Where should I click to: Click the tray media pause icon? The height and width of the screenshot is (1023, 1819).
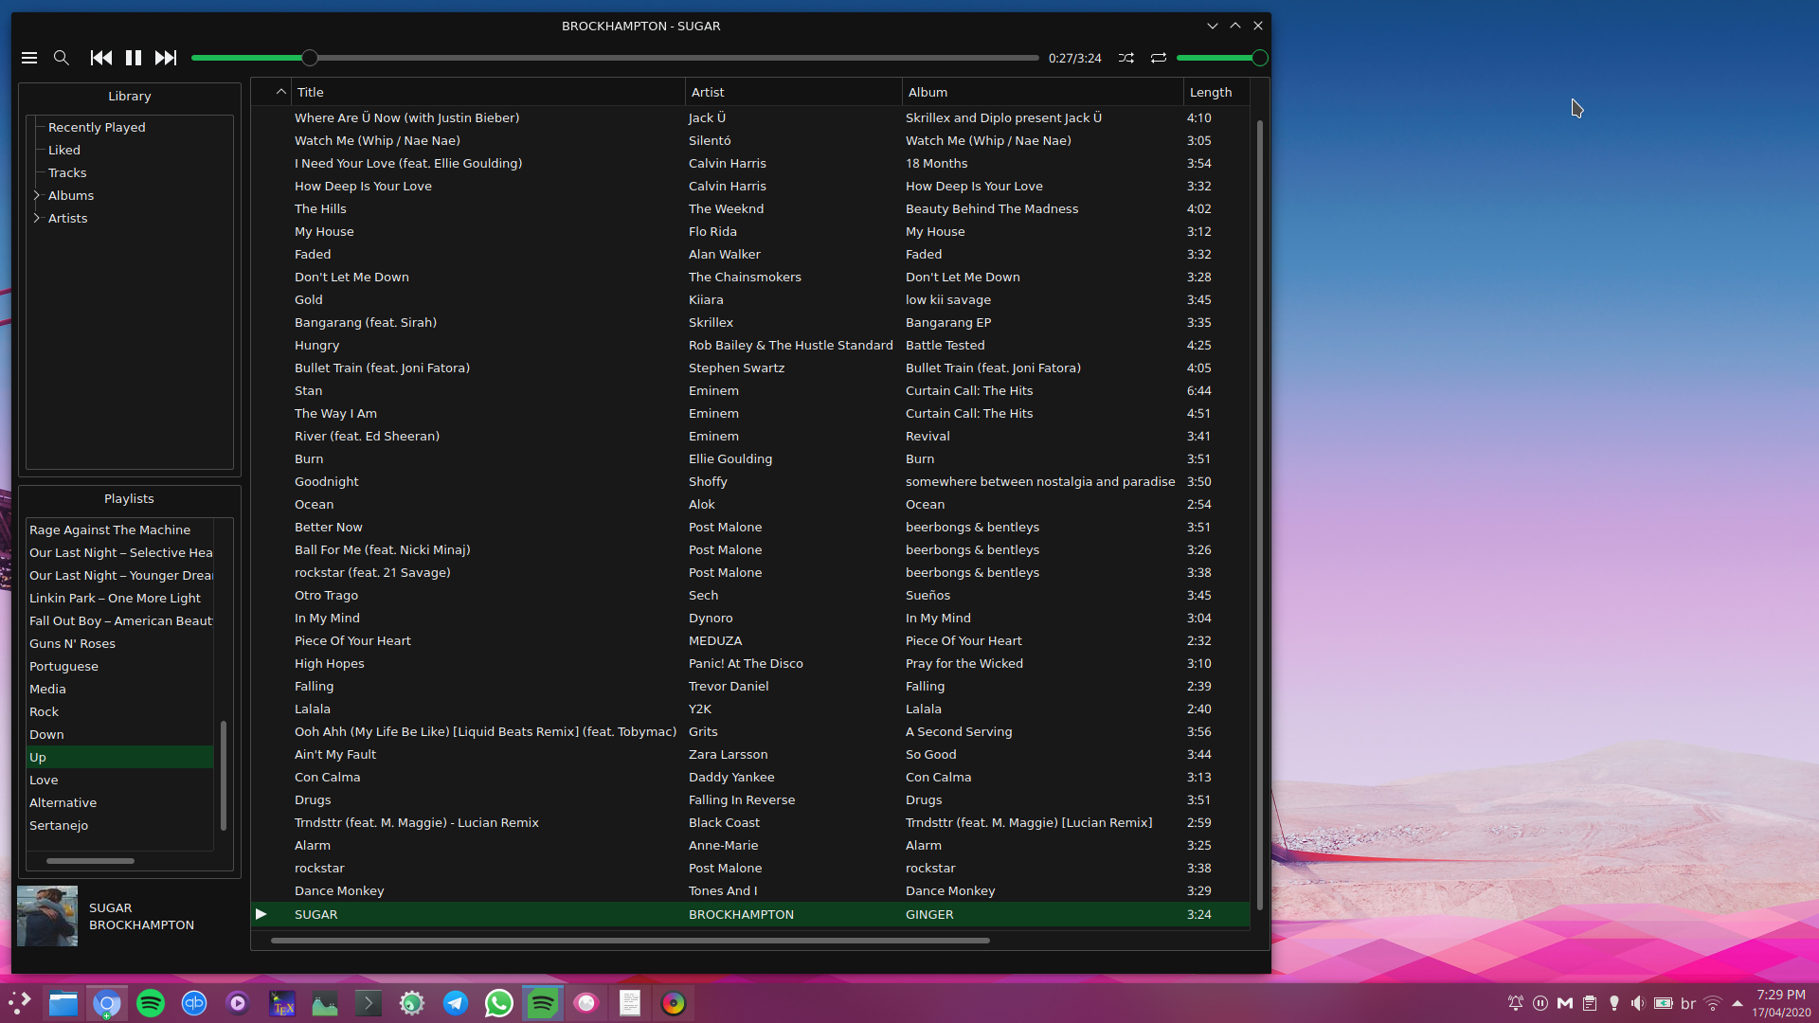(x=1540, y=1003)
